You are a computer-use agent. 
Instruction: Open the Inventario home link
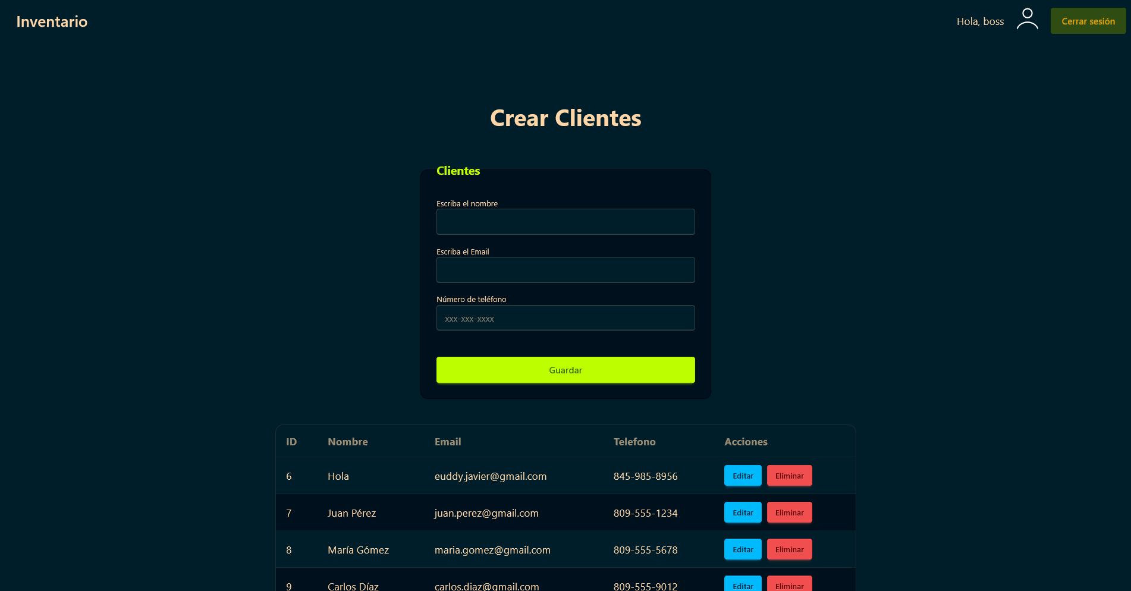[52, 21]
